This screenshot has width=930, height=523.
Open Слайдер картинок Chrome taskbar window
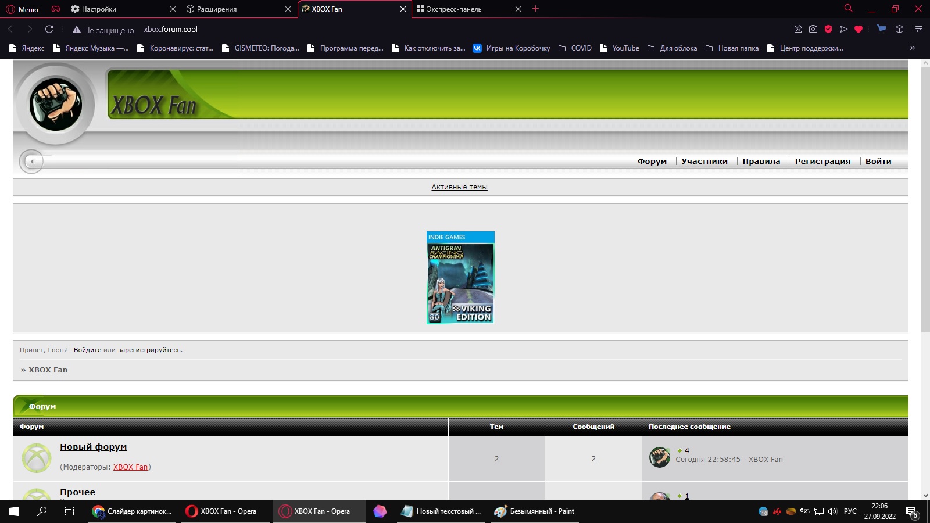tap(133, 511)
